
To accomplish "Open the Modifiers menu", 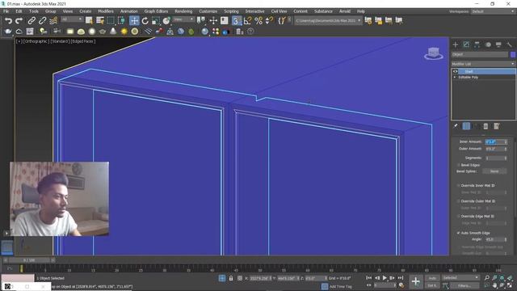I will pyautogui.click(x=106, y=11).
